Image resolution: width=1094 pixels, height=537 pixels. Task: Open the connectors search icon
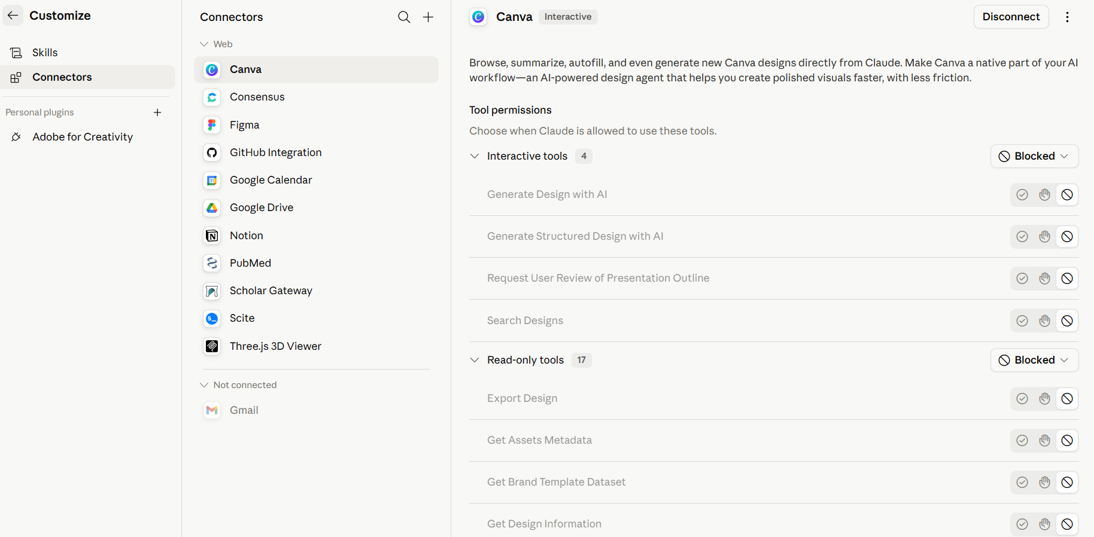pos(404,17)
